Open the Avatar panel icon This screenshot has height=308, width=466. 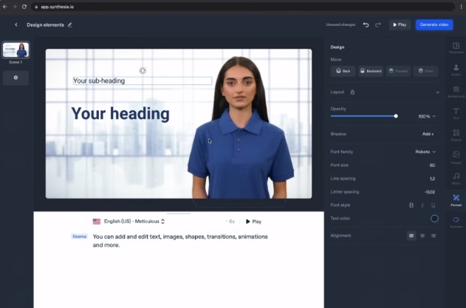(x=456, y=70)
